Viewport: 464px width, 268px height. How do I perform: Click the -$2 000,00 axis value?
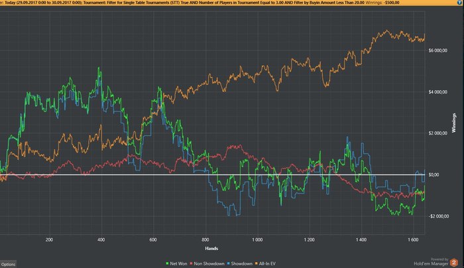click(x=438, y=216)
